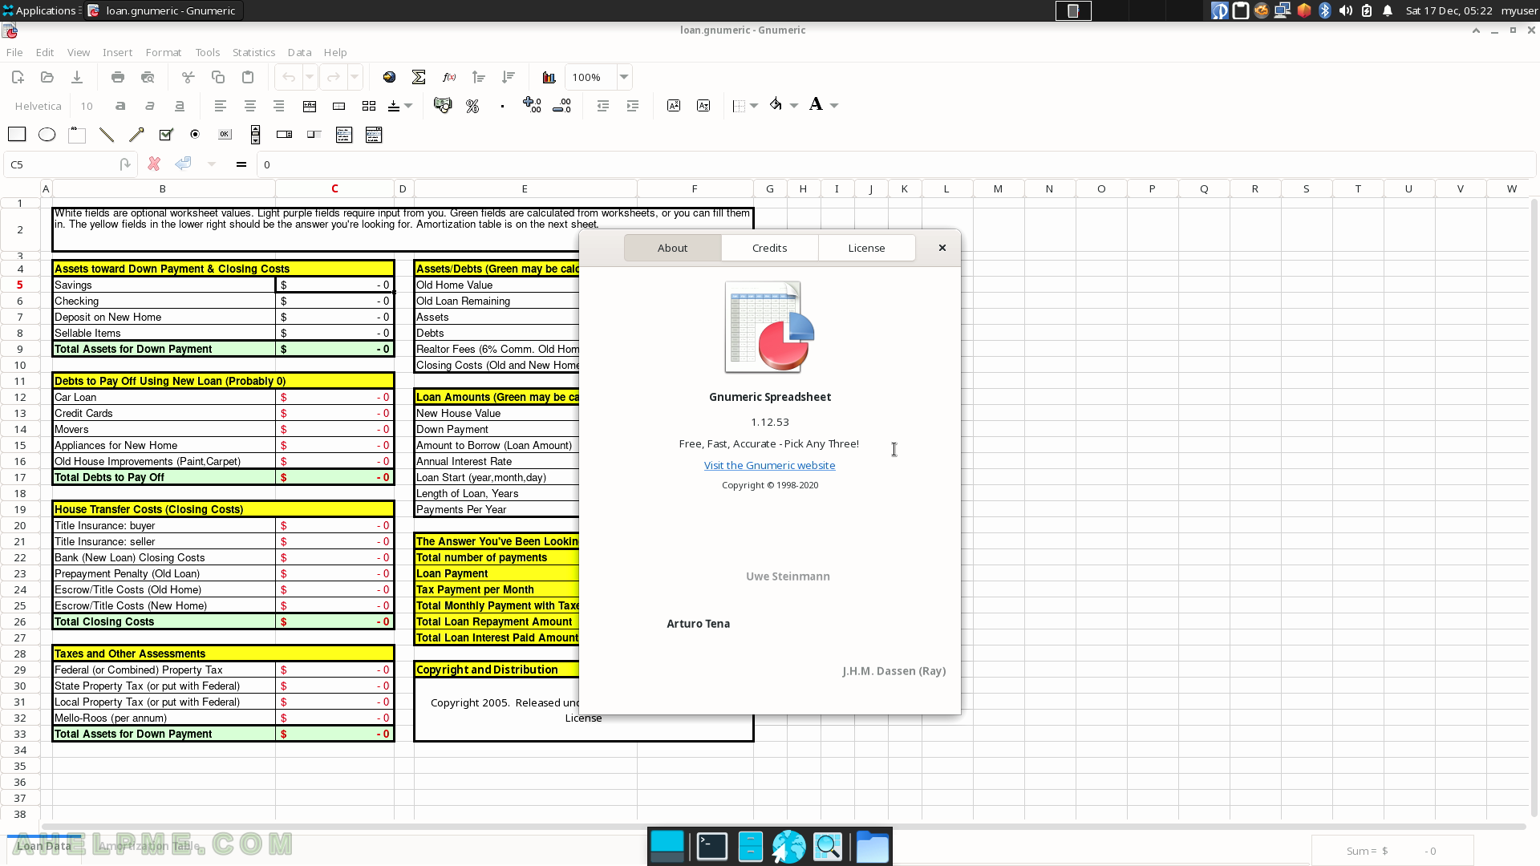Open the Helvetica font name selector

(x=38, y=106)
